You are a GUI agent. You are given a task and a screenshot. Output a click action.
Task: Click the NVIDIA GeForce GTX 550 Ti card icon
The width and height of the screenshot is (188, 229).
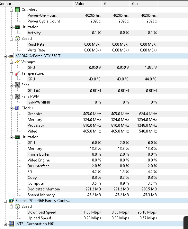[x=11, y=56]
